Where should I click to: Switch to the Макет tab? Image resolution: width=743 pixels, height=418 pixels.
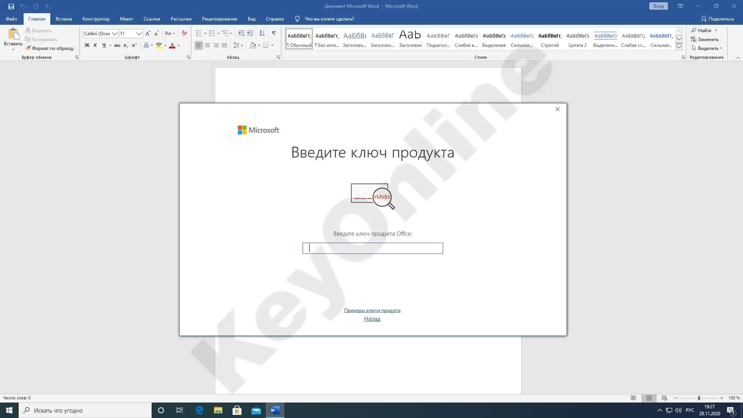coord(127,19)
